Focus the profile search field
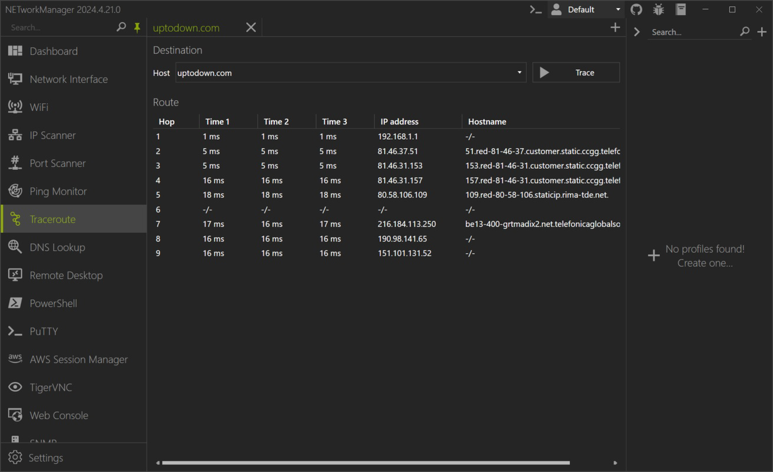 (x=694, y=32)
